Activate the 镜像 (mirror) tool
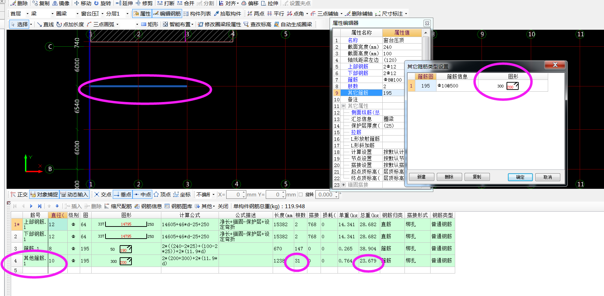Image resolution: width=604 pixels, height=296 pixels. coord(61,3)
